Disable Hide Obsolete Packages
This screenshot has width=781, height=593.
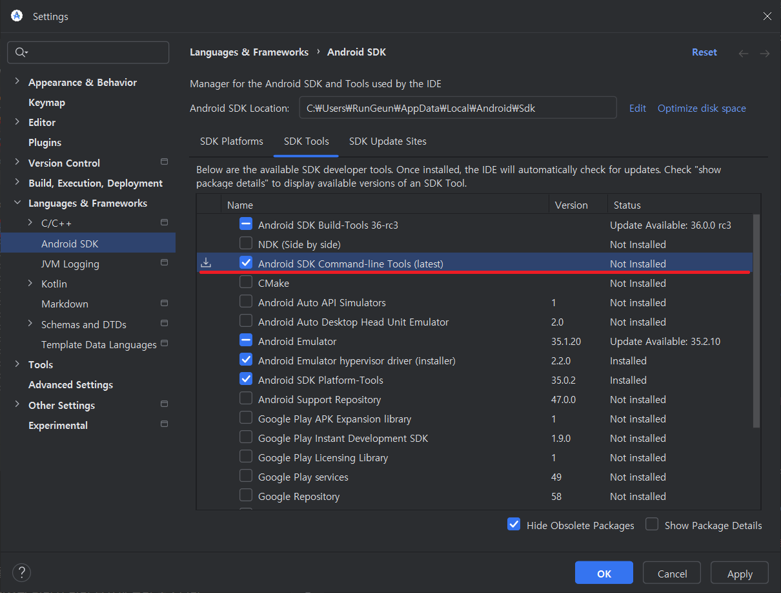[x=514, y=525]
